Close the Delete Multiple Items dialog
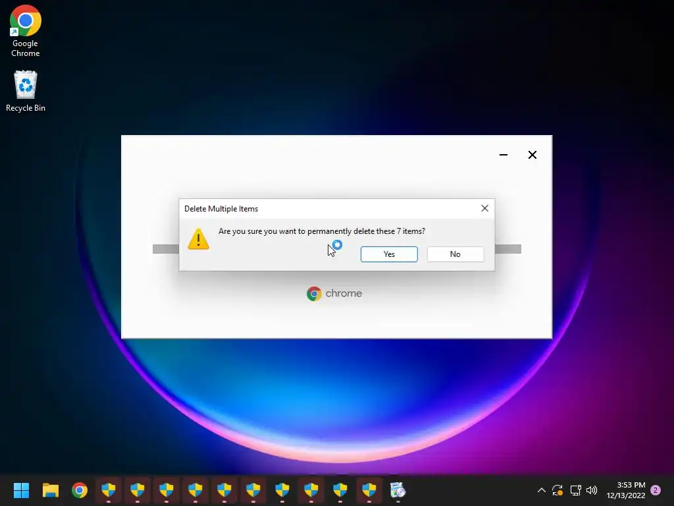 (485, 208)
